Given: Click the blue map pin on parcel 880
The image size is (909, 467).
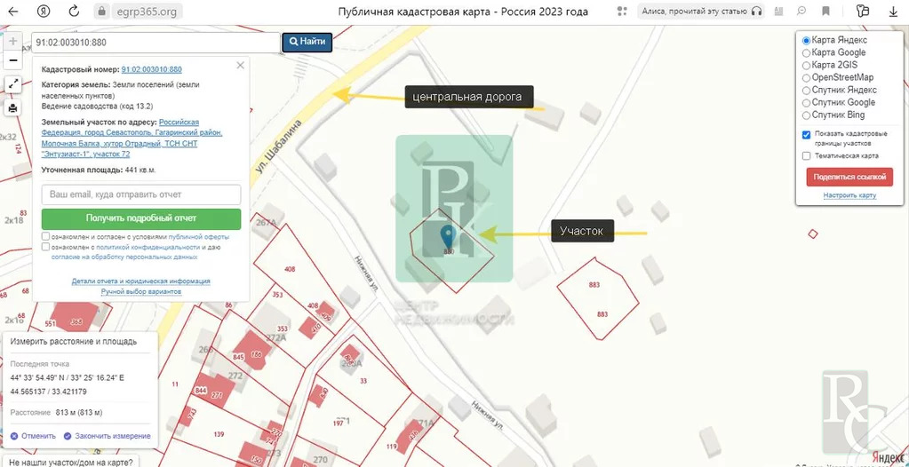Looking at the screenshot, I should pos(447,236).
